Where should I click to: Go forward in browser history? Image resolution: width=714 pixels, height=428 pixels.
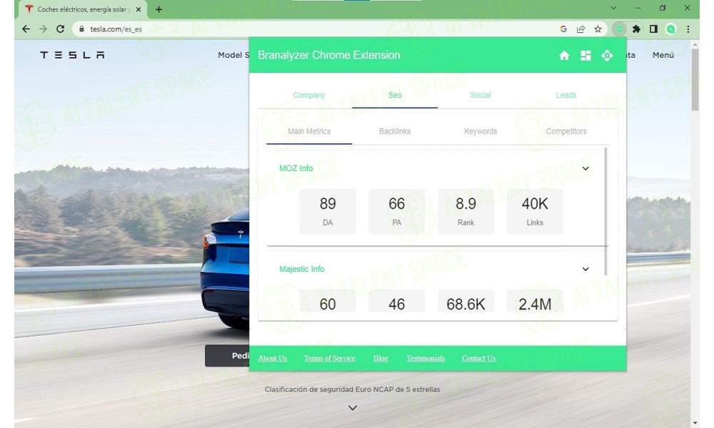point(44,29)
